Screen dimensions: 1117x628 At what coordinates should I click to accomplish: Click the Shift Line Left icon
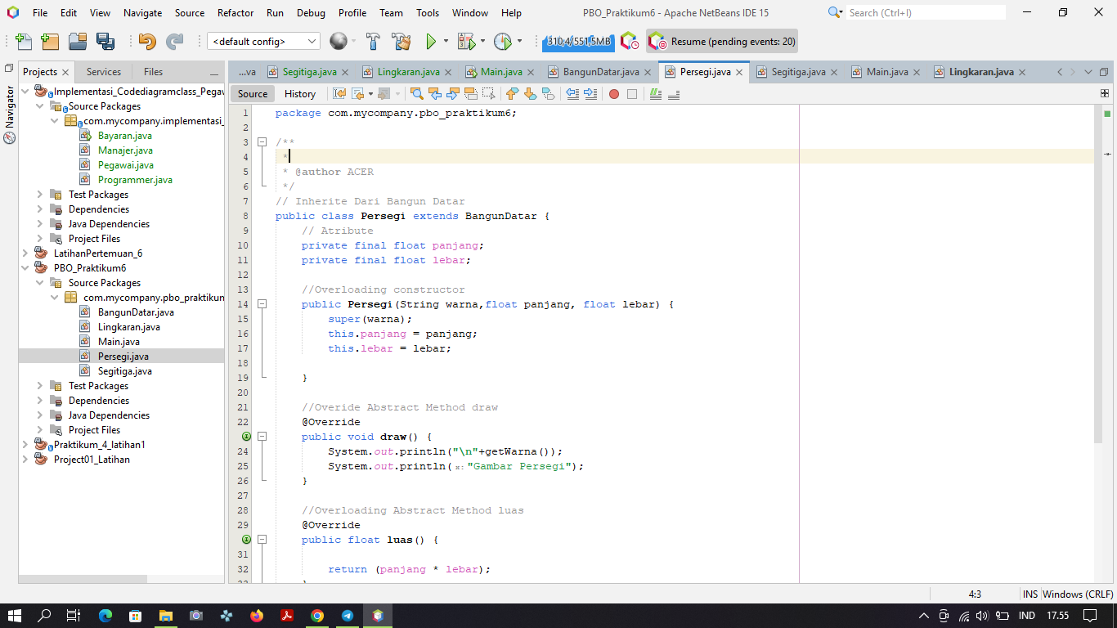tap(572, 94)
